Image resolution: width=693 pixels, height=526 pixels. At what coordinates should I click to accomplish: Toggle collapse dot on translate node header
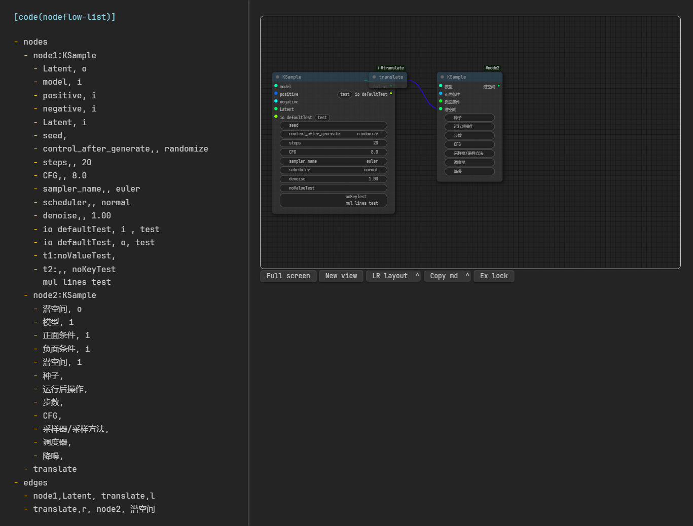click(x=374, y=77)
